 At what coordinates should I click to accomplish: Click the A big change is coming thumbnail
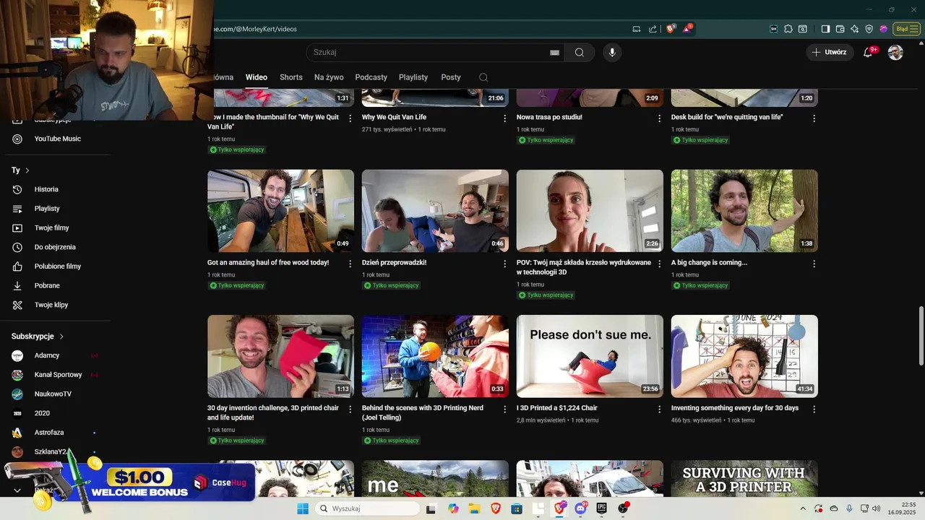[x=744, y=211]
